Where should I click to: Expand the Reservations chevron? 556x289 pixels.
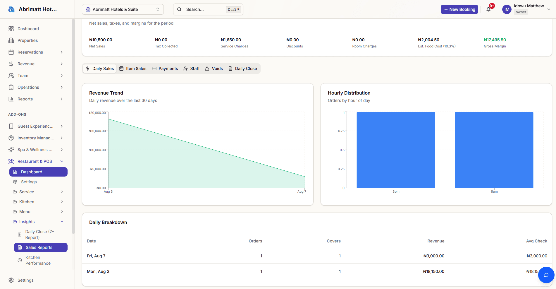(x=62, y=52)
